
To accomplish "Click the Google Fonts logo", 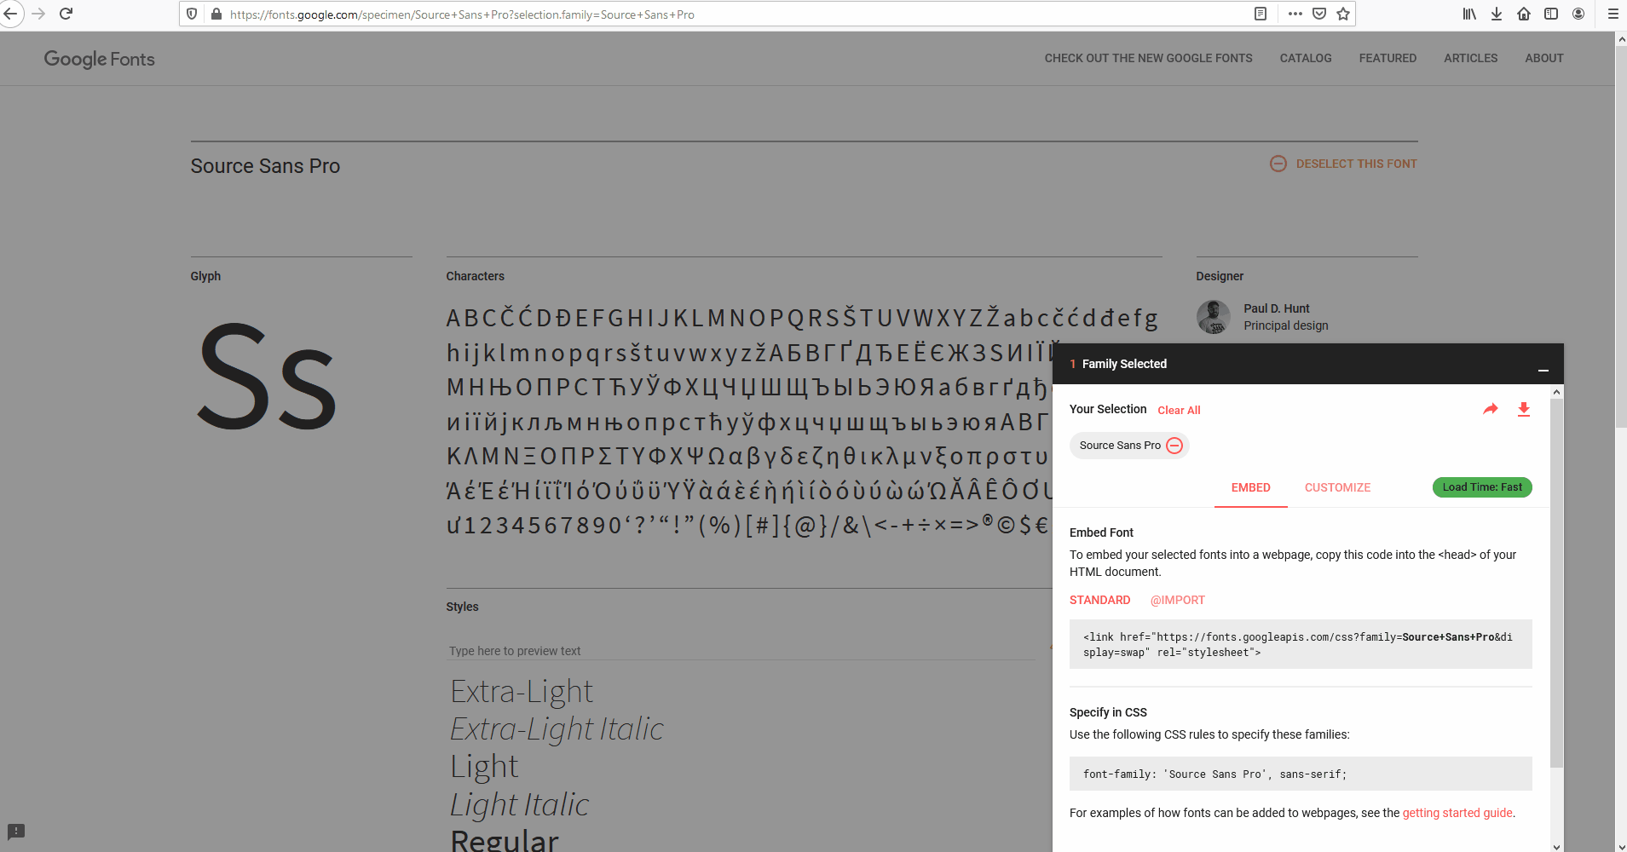I will click(100, 59).
